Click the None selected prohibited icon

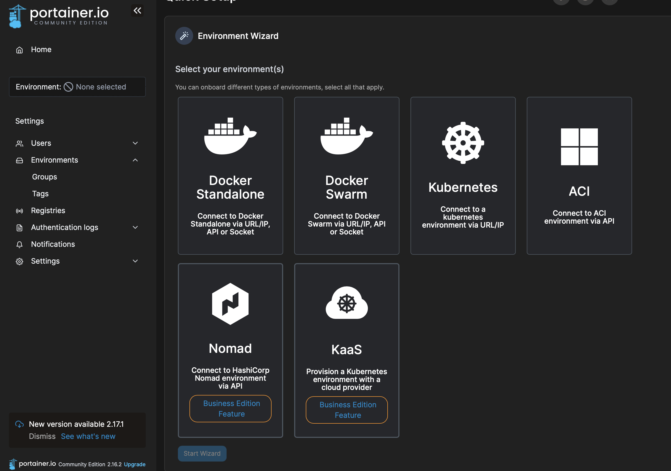[68, 87]
